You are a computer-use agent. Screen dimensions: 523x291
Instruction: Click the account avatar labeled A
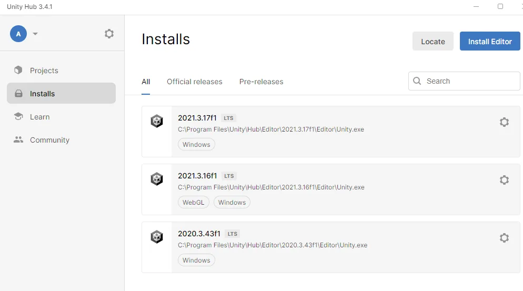coord(18,34)
